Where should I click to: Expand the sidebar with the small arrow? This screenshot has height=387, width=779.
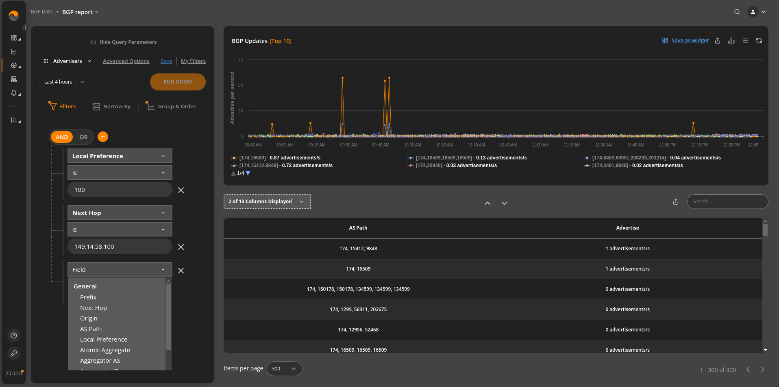pos(25,28)
